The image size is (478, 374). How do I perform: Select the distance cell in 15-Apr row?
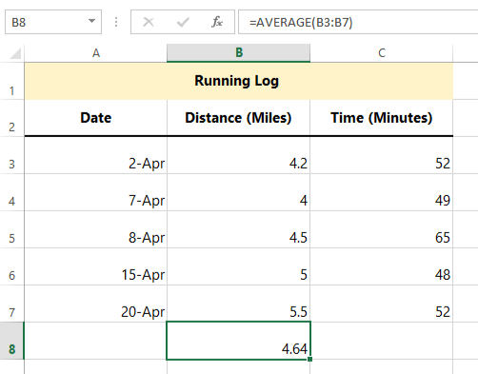point(238,266)
